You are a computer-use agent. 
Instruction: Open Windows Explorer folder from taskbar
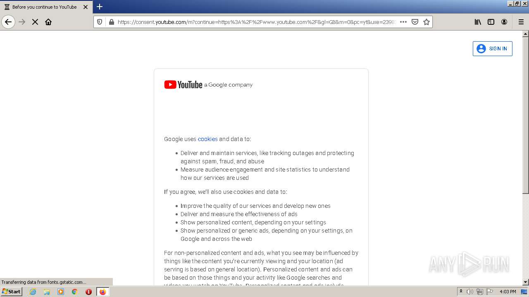[47, 292]
